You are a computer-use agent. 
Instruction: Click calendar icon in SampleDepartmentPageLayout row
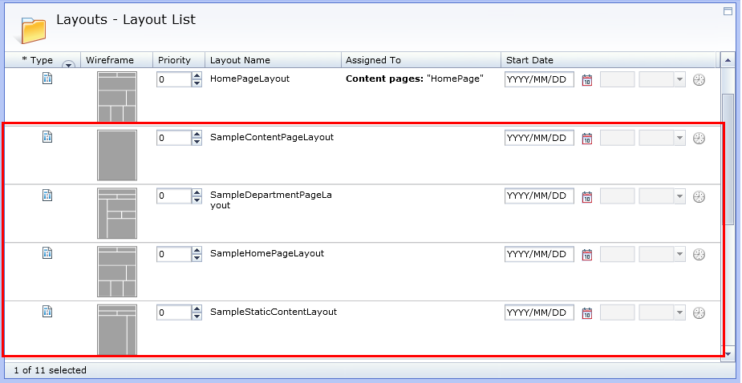pyautogui.click(x=587, y=197)
